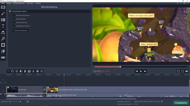The width and height of the screenshot is (190, 106).
Task: Switch preview to fullscreen mode
Action: 183,71
